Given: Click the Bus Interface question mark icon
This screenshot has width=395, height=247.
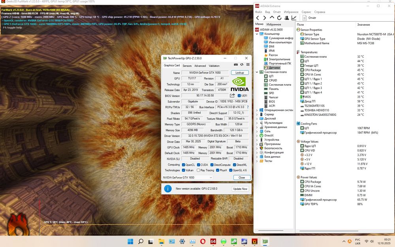Looking at the screenshot, I should [248, 107].
